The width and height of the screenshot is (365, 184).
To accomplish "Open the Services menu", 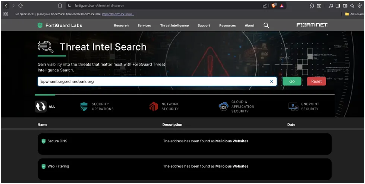I will click(x=144, y=26).
